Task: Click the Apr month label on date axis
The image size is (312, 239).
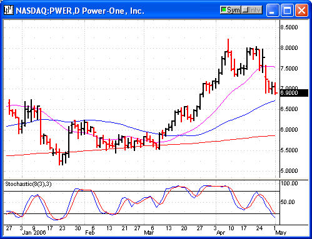Action: [221, 232]
